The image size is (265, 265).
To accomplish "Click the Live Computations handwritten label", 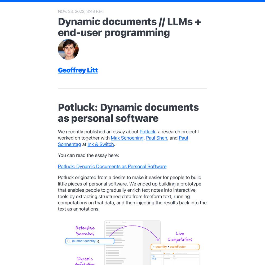I will 180,237.
